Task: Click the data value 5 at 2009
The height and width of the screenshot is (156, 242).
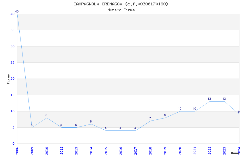Action: pyautogui.click(x=32, y=125)
